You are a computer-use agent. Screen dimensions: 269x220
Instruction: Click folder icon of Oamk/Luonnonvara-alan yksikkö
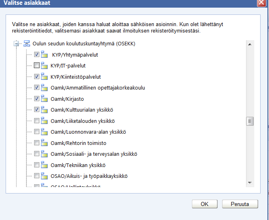44,132
